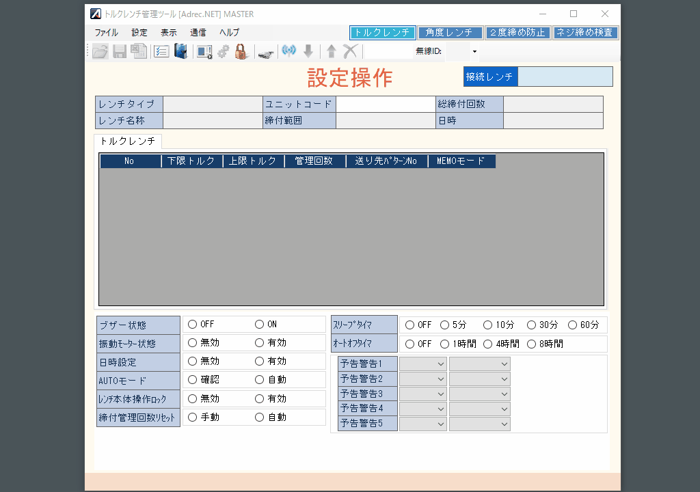Set レンチ本体操作ロック to 無効
The image size is (700, 492).
pos(192,398)
